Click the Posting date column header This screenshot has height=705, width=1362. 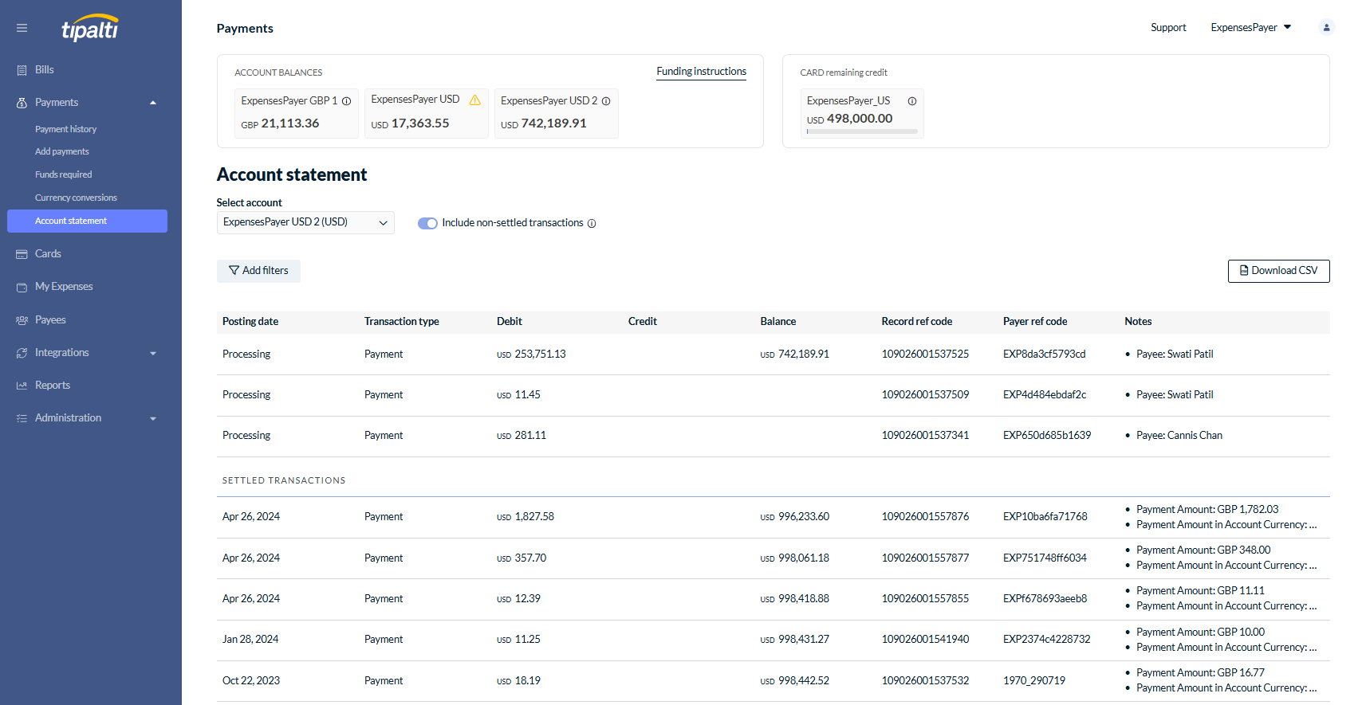tap(250, 322)
